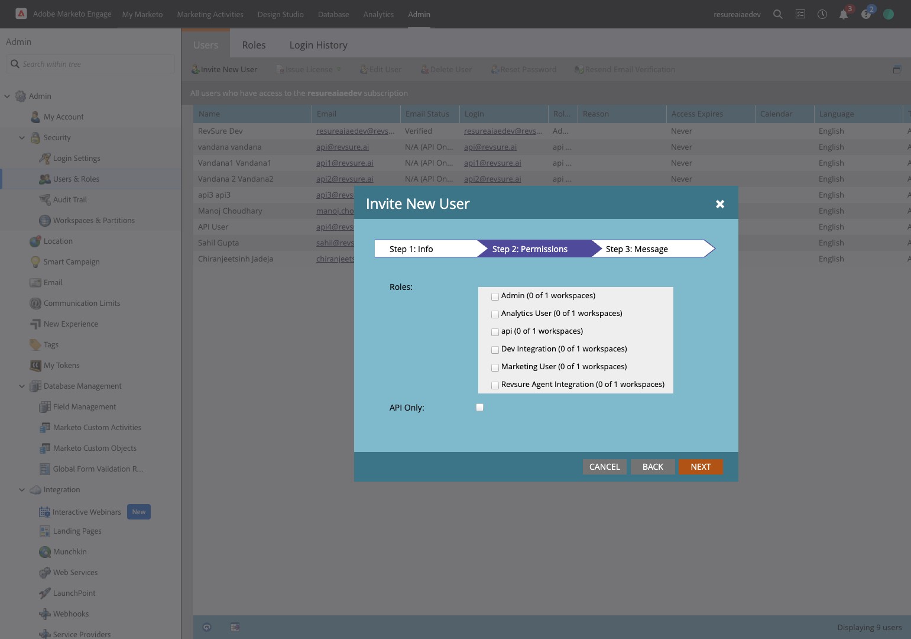Sort by the Name column header
911x639 pixels.
[x=252, y=114]
